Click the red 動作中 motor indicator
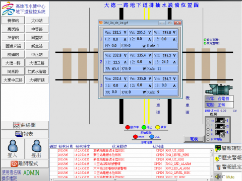This screenshot has height=181, width=242. (x=128, y=127)
